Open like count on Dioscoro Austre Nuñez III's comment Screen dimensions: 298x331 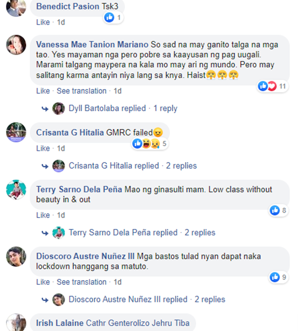click(279, 277)
